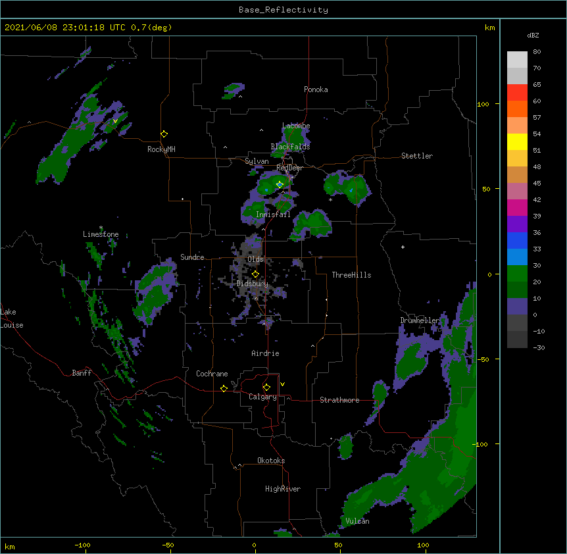Select the blue 33-36 dBZ legend swatch
Image resolution: width=567 pixels, height=554 pixels.
pyautogui.click(x=517, y=240)
